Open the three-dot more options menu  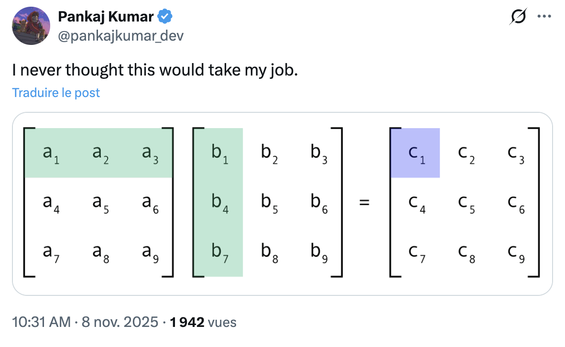(544, 17)
